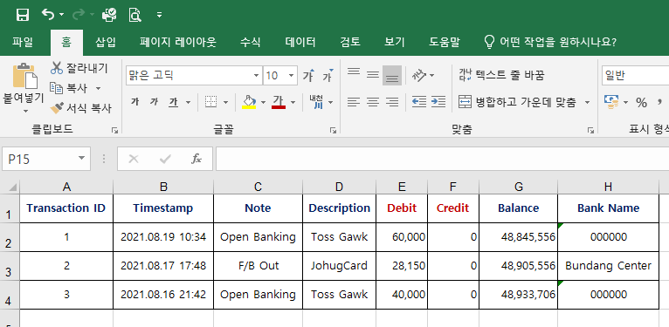Toggle italic formatting

[x=154, y=102]
